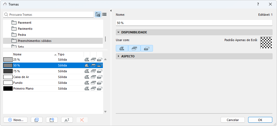This screenshot has width=277, height=126.
Task: Toggle drafting fill availability under Usar com
Action: (x=122, y=48)
